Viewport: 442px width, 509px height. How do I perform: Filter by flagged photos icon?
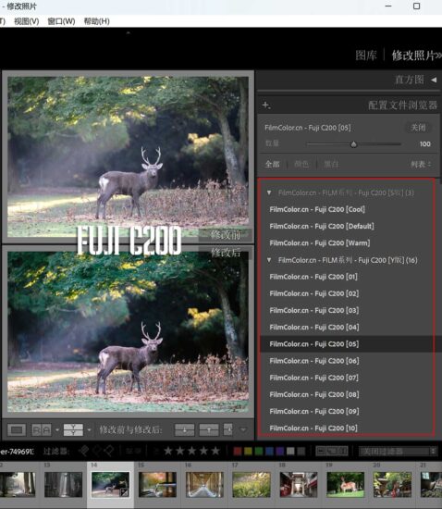click(84, 451)
